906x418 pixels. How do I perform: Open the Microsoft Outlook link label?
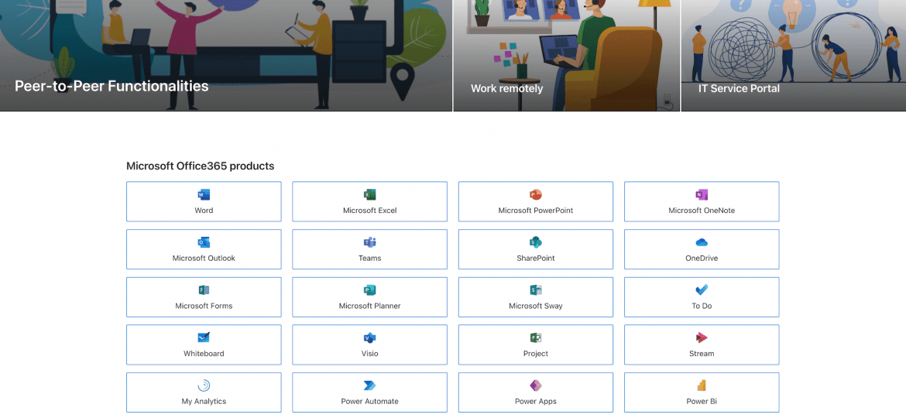pos(204,258)
